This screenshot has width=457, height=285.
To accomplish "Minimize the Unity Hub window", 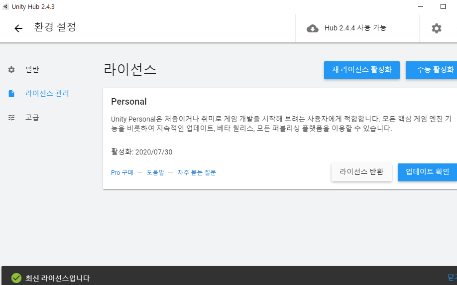I will 421,6.
